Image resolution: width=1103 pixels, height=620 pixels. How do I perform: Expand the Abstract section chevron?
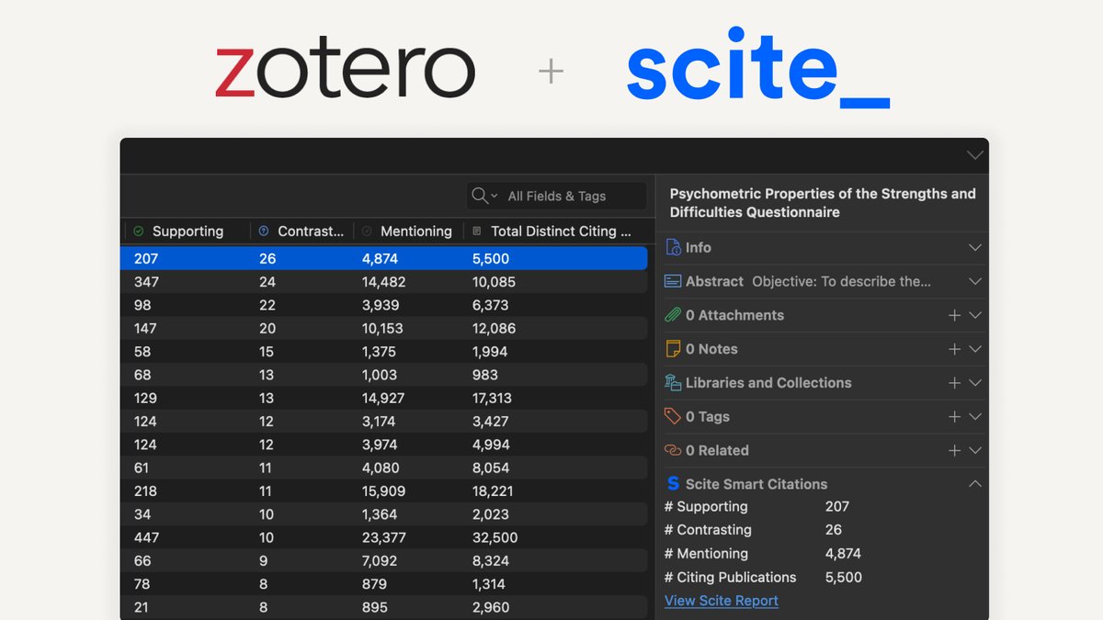(x=975, y=282)
